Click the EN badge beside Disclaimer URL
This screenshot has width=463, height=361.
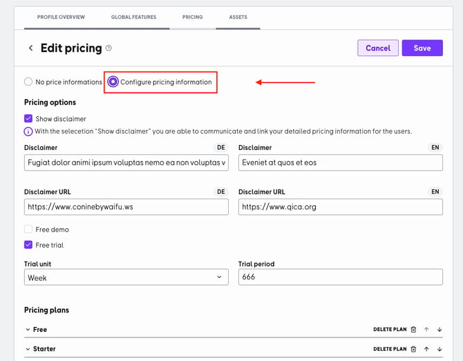tap(435, 192)
